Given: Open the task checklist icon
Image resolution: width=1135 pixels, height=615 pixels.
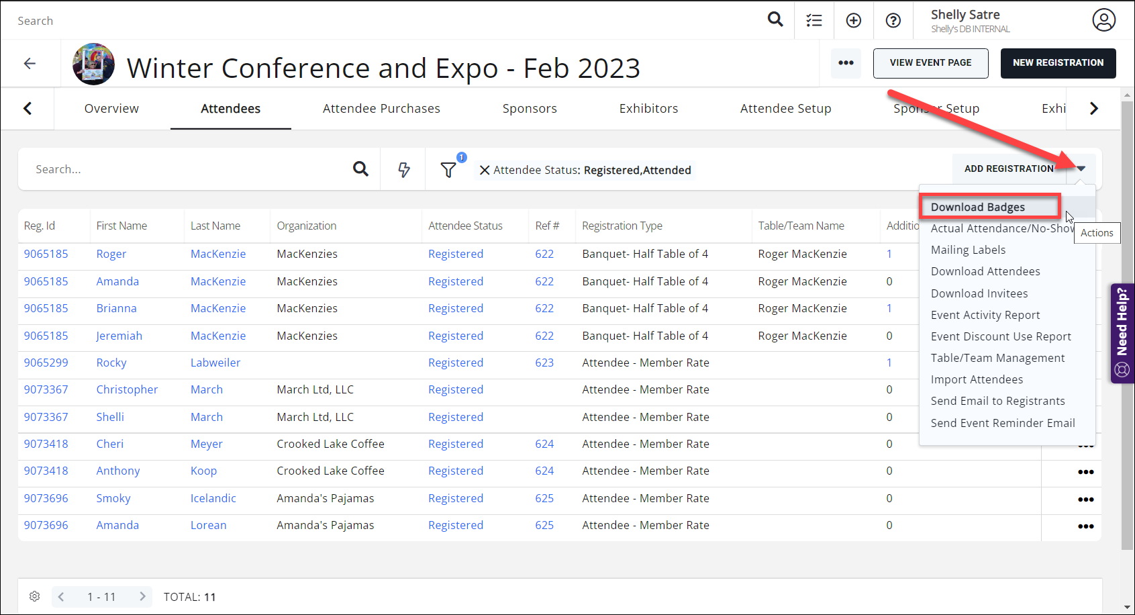Looking at the screenshot, I should click(x=814, y=20).
